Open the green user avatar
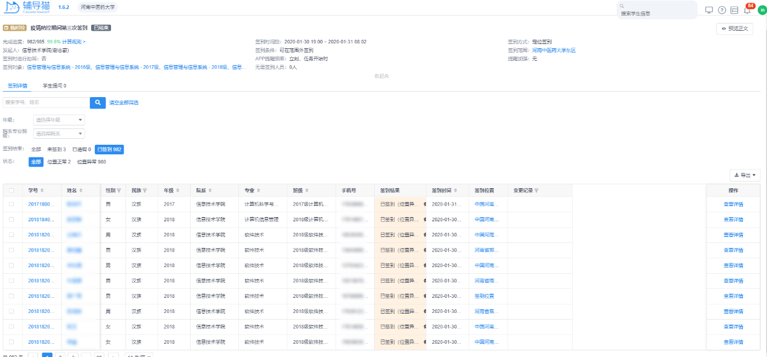This screenshot has width=767, height=357. coord(762,10)
